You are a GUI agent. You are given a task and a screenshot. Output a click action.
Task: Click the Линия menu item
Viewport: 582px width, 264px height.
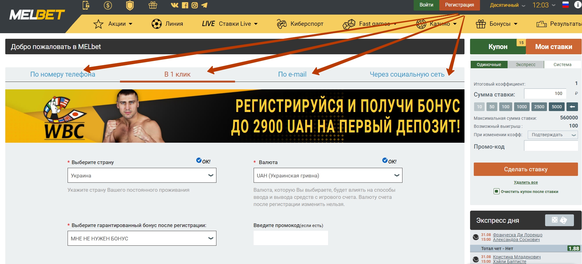pyautogui.click(x=174, y=24)
